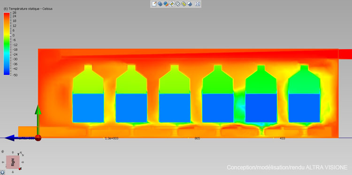The width and height of the screenshot is (352, 175).
Task: Select the blue cylinder with white top icon
Action: [190, 4]
